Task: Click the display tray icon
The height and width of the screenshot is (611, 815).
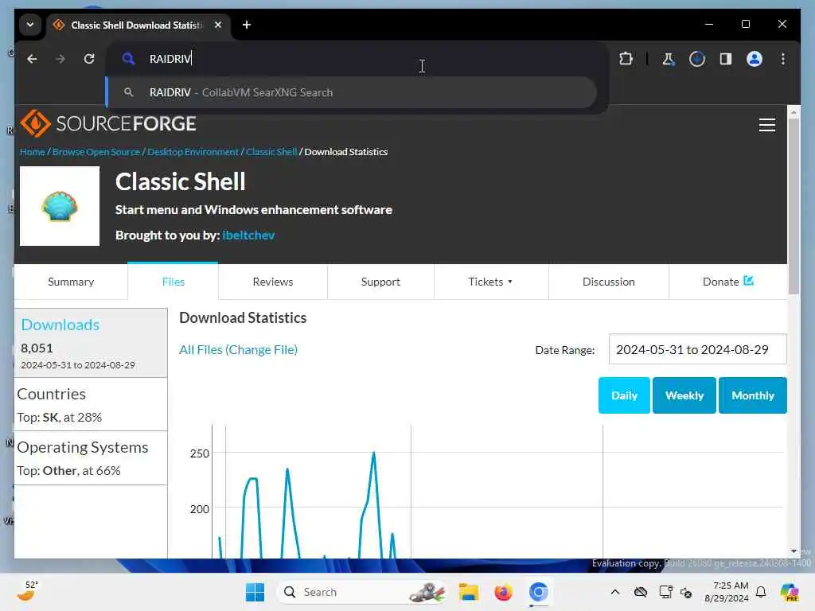Action: click(x=665, y=592)
